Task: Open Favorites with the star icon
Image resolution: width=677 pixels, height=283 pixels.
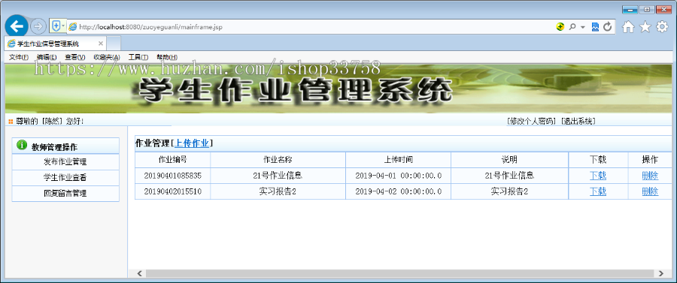Action: (x=645, y=27)
